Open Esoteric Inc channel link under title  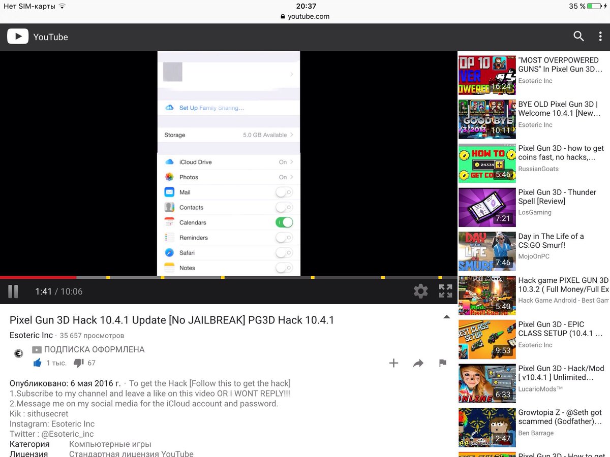click(32, 335)
